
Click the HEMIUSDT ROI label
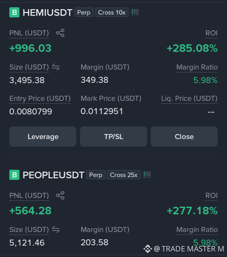[212, 33]
